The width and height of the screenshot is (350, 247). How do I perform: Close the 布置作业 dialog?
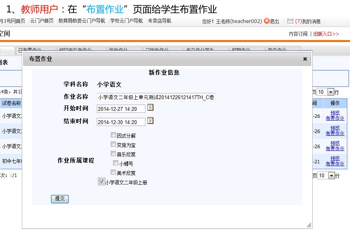pos(305,59)
